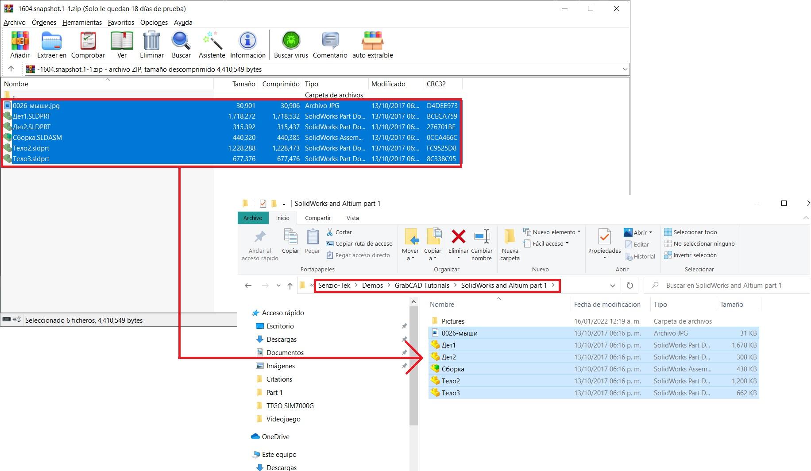Switch to Compartir ribbon tab
Screen dimensions: 811x471
[318, 218]
